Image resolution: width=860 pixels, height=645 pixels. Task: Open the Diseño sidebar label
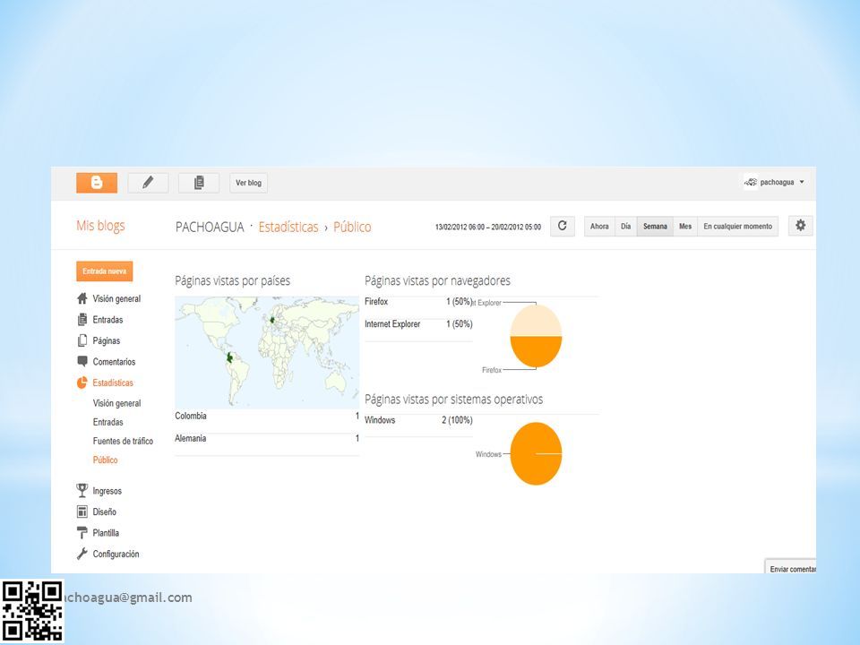tap(104, 512)
